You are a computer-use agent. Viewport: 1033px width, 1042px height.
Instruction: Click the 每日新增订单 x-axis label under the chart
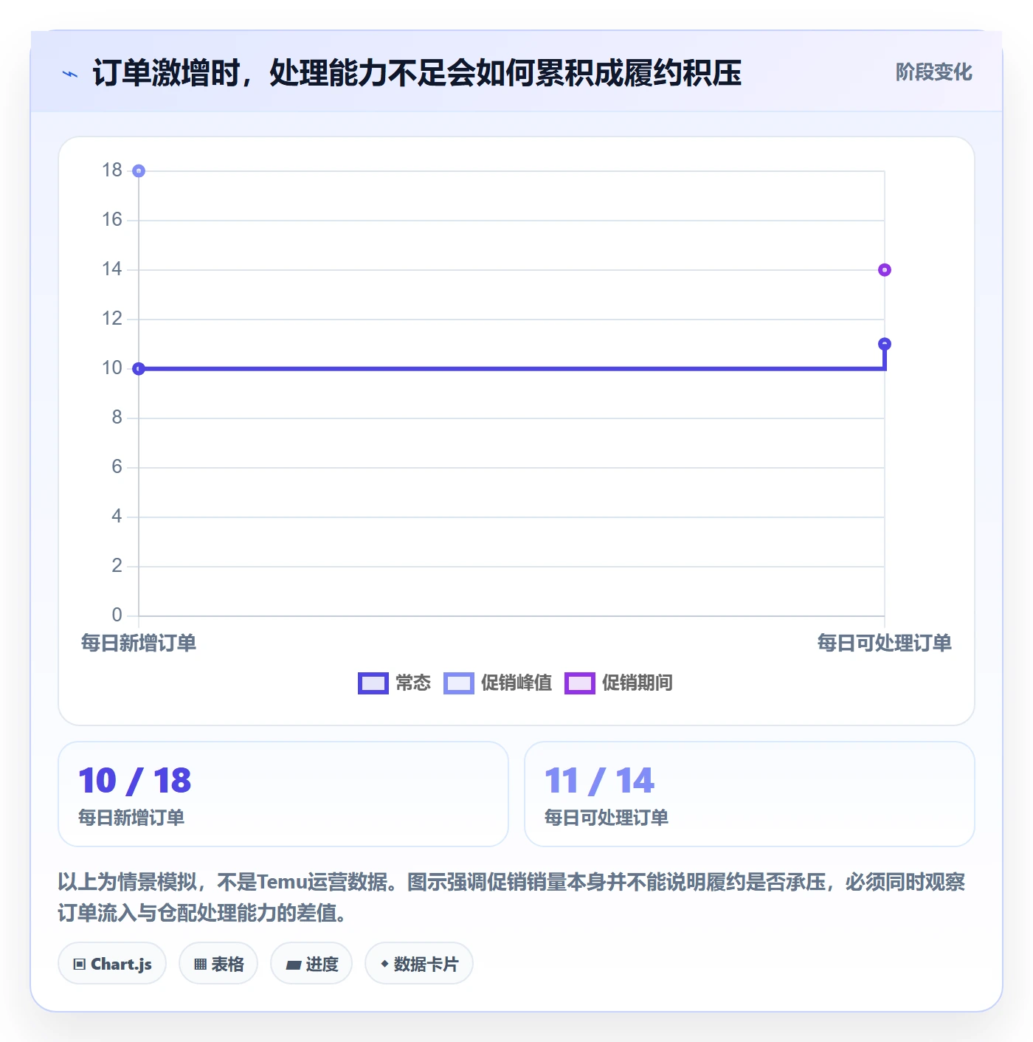pos(139,643)
